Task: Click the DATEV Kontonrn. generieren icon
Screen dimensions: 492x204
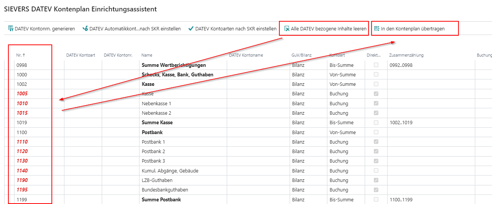Action: point(11,28)
